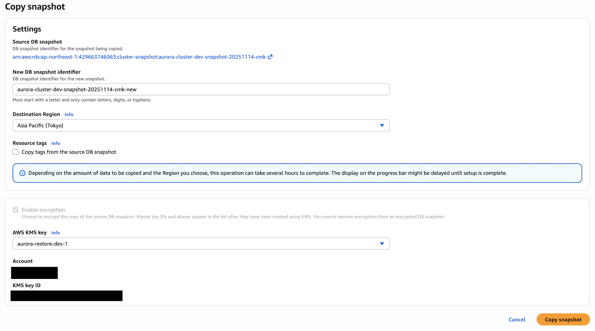Click the 'Source DB snapshot' label
The image size is (595, 331).
[37, 42]
